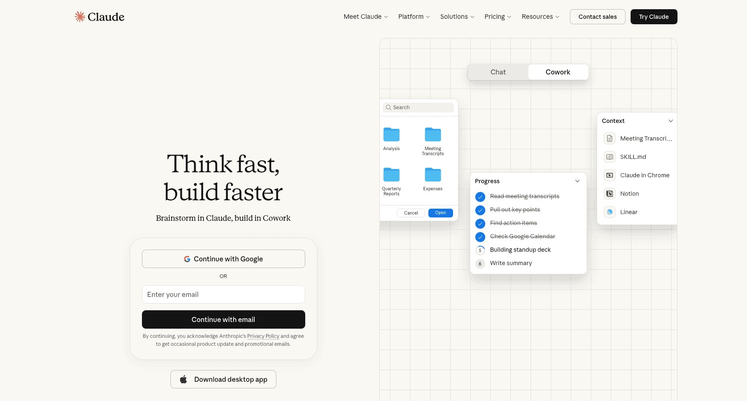Click Download desktop app
Screen dimensions: 747x401
pyautogui.click(x=223, y=379)
